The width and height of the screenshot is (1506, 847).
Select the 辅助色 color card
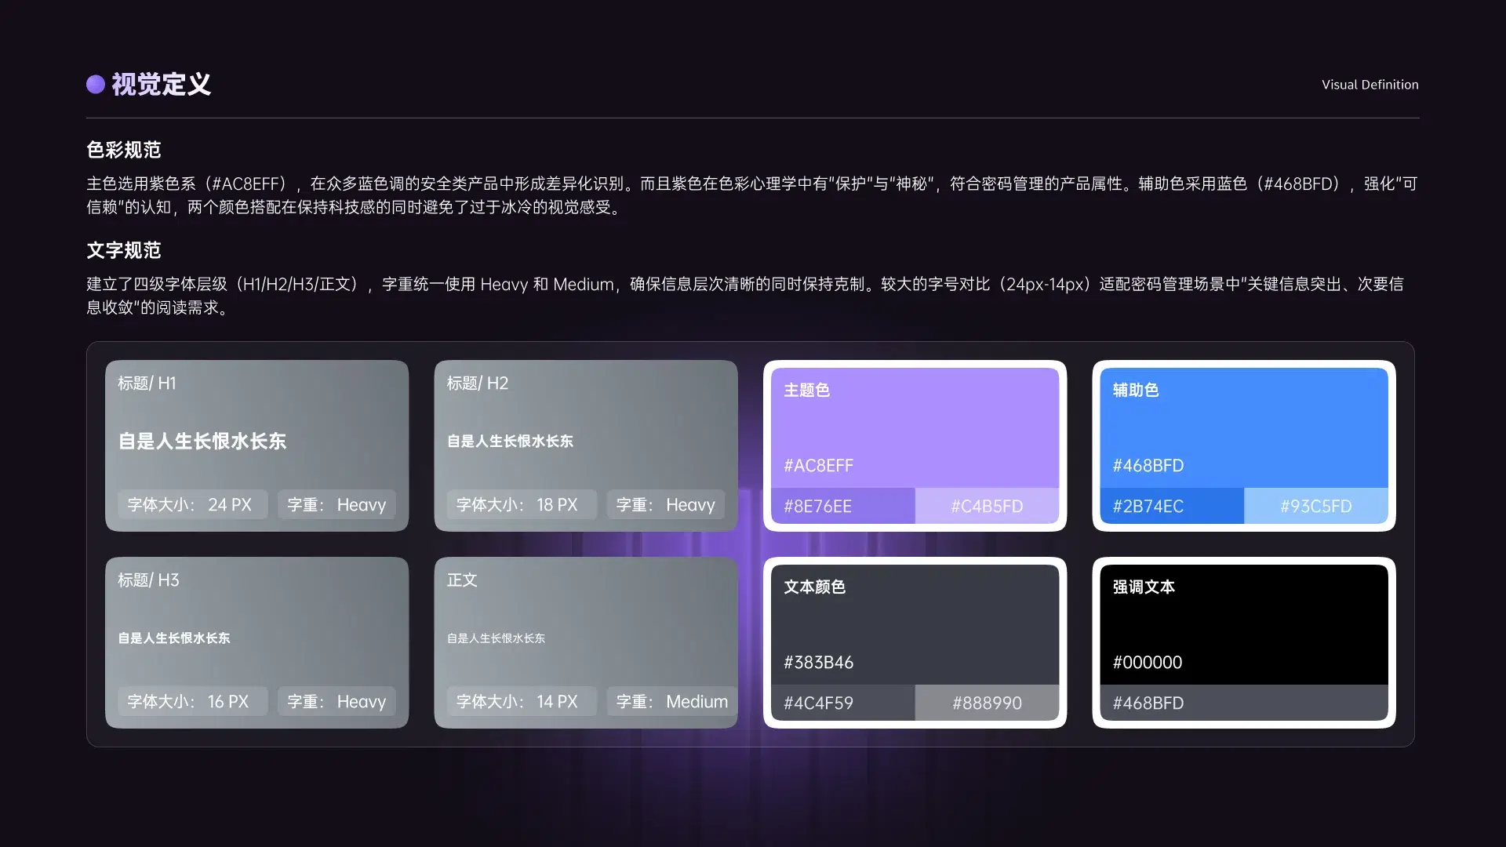(x=1243, y=427)
